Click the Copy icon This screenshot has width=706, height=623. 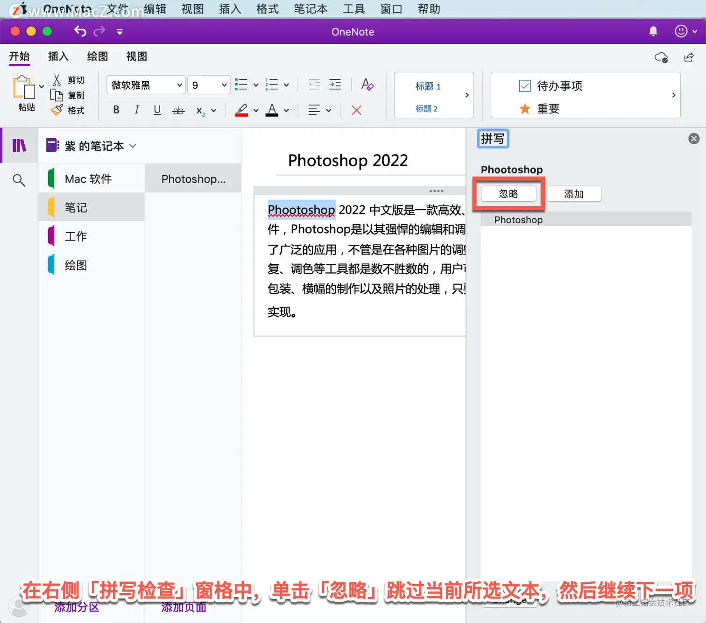[x=56, y=95]
